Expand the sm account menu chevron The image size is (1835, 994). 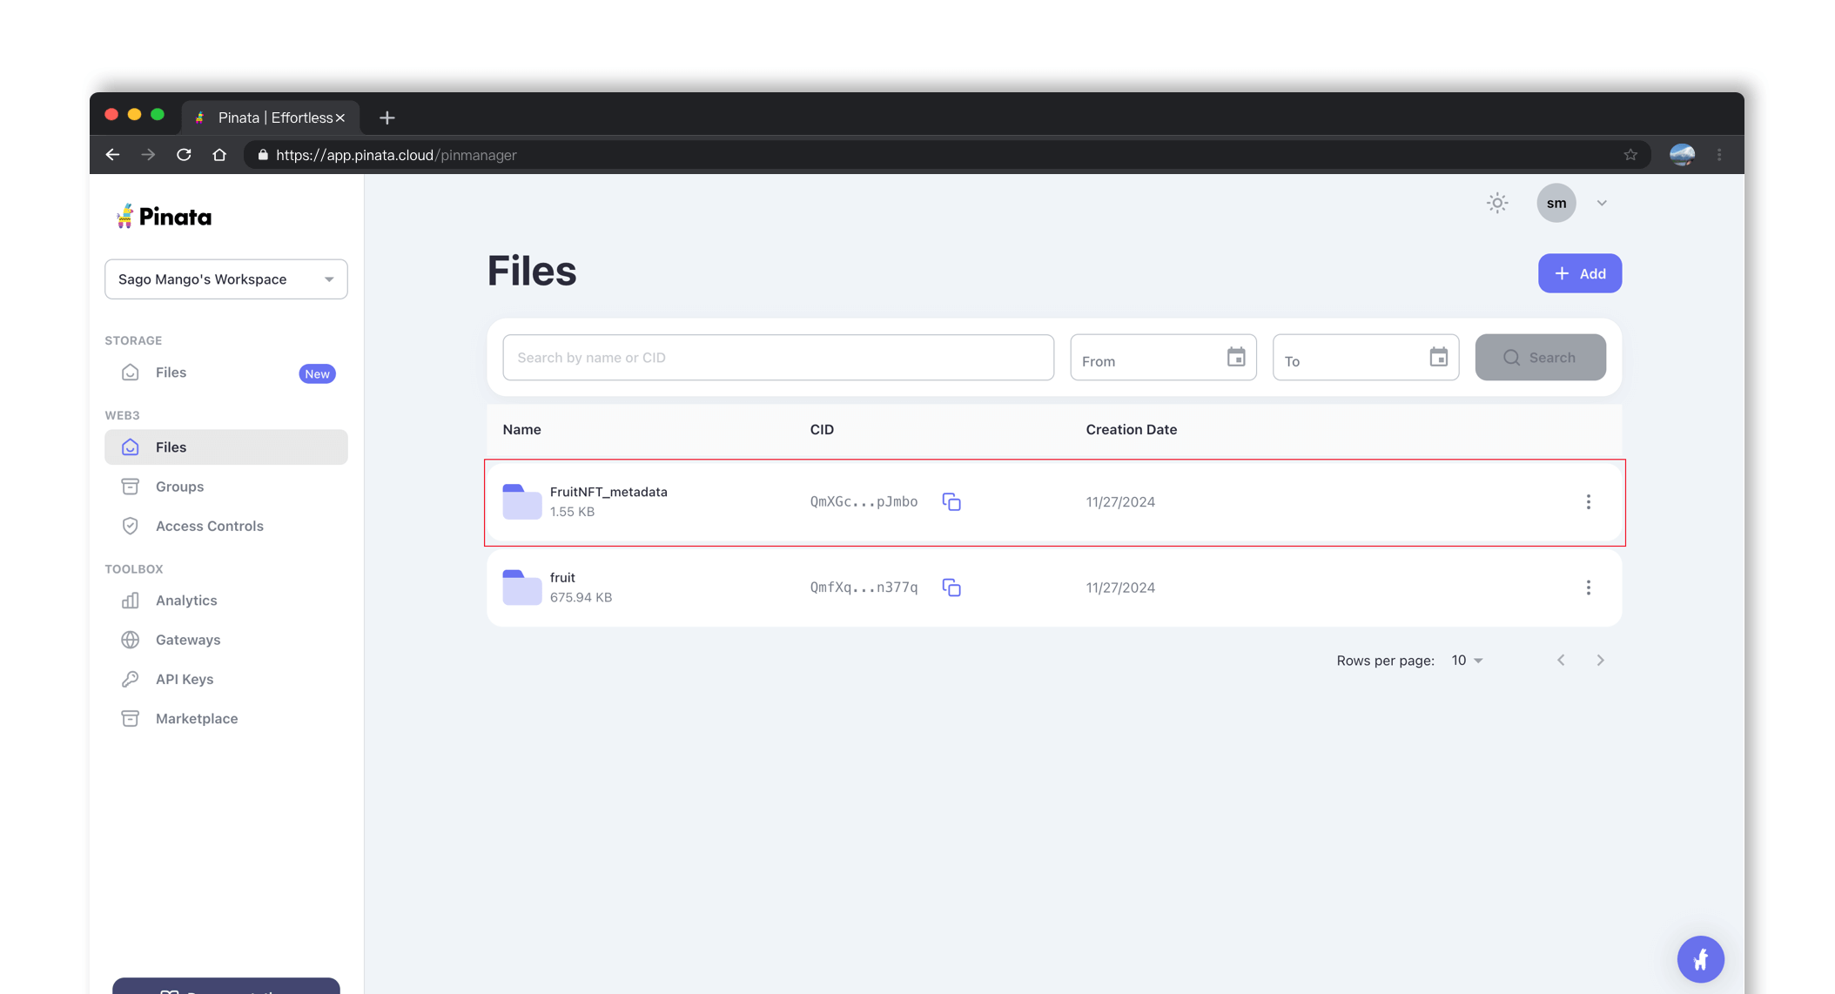coord(1601,203)
